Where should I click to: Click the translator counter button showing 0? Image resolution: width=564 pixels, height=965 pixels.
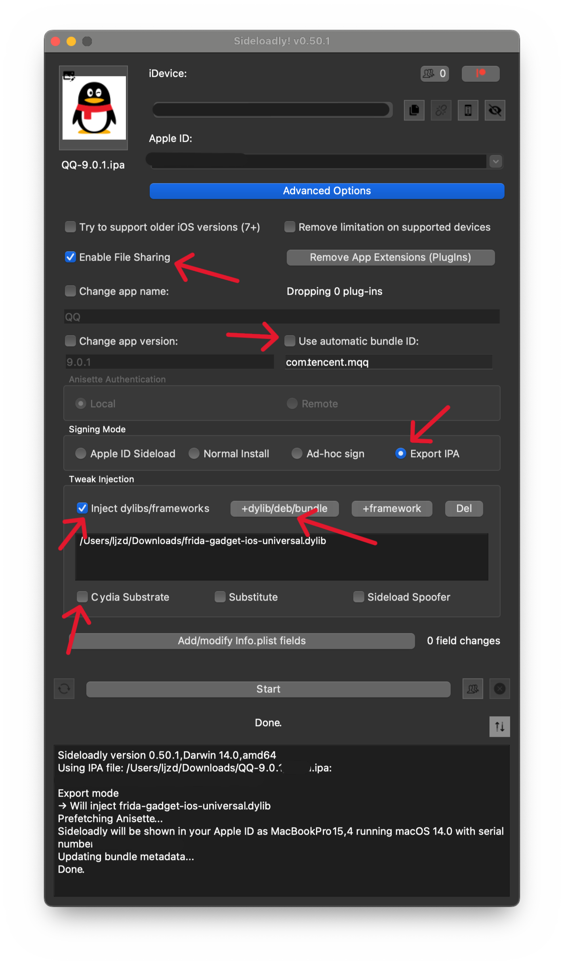coord(434,74)
